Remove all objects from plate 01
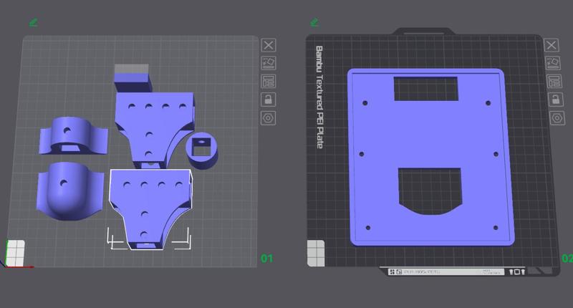The width and height of the screenshot is (573, 308). 268,45
